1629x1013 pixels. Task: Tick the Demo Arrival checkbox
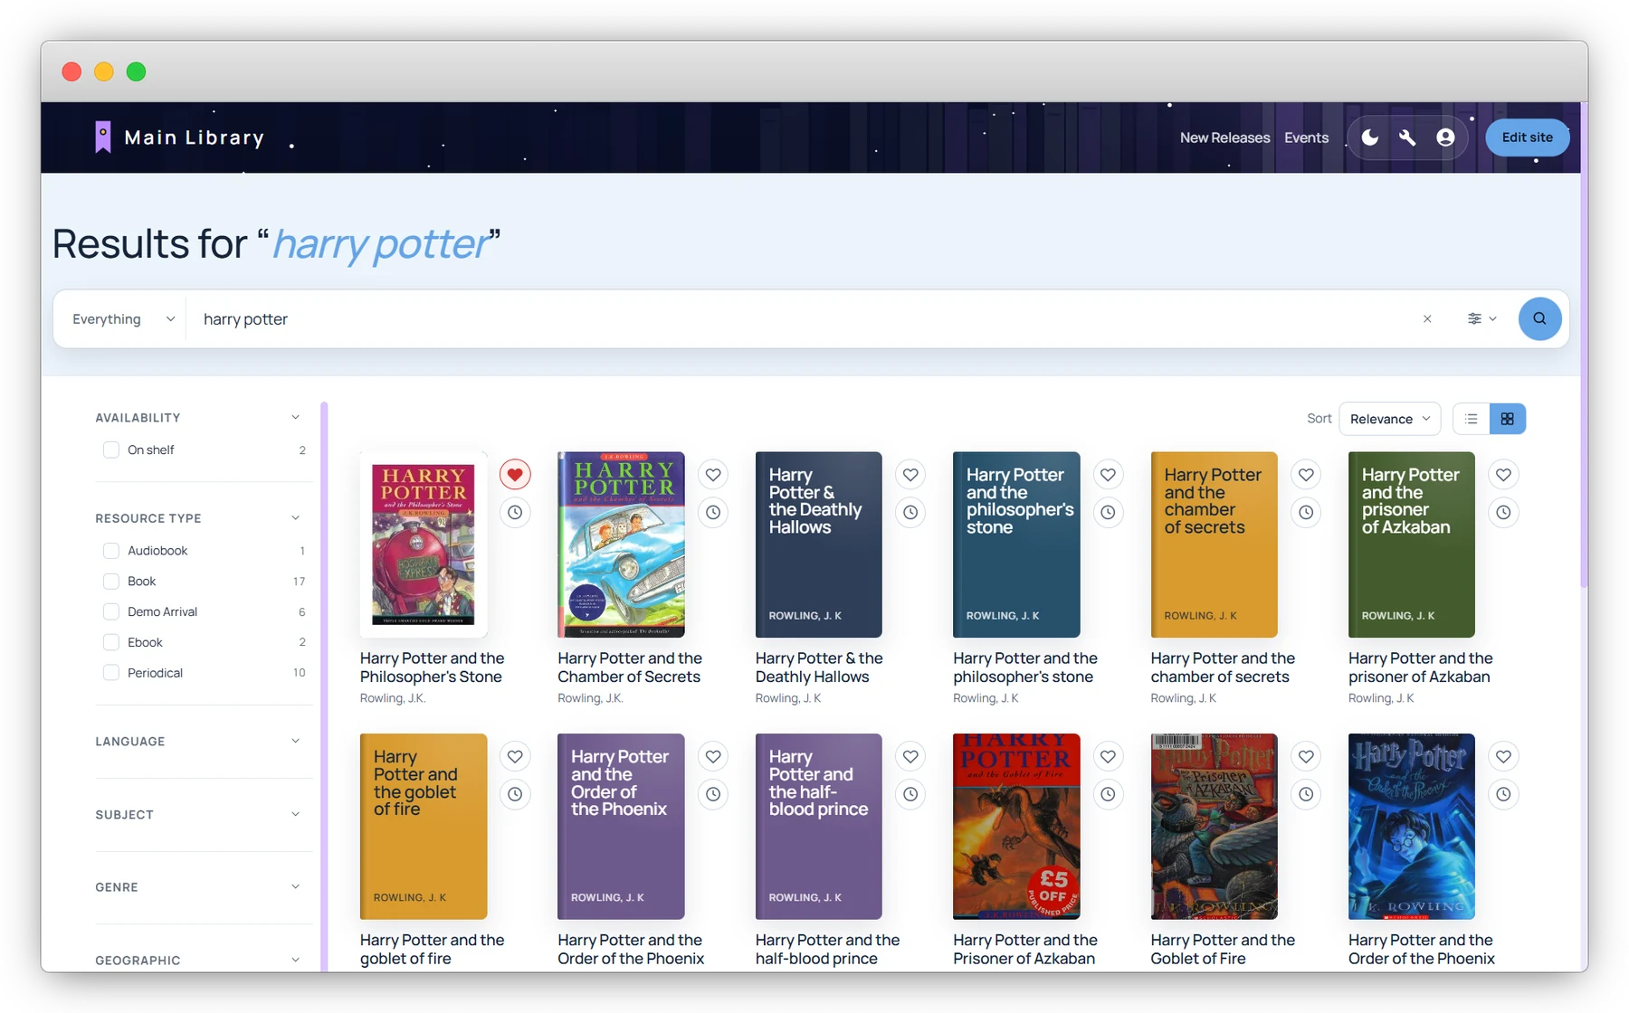click(x=111, y=612)
